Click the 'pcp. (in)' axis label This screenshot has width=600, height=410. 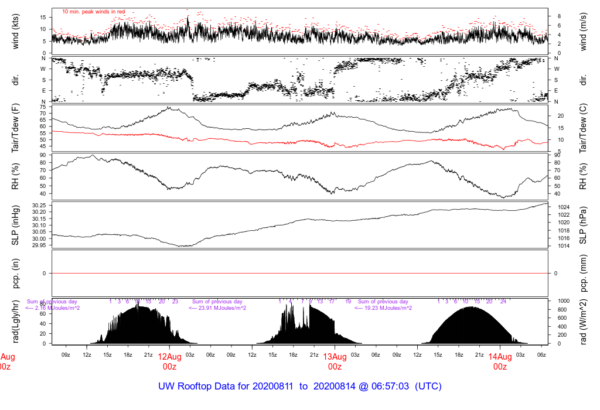point(15,273)
